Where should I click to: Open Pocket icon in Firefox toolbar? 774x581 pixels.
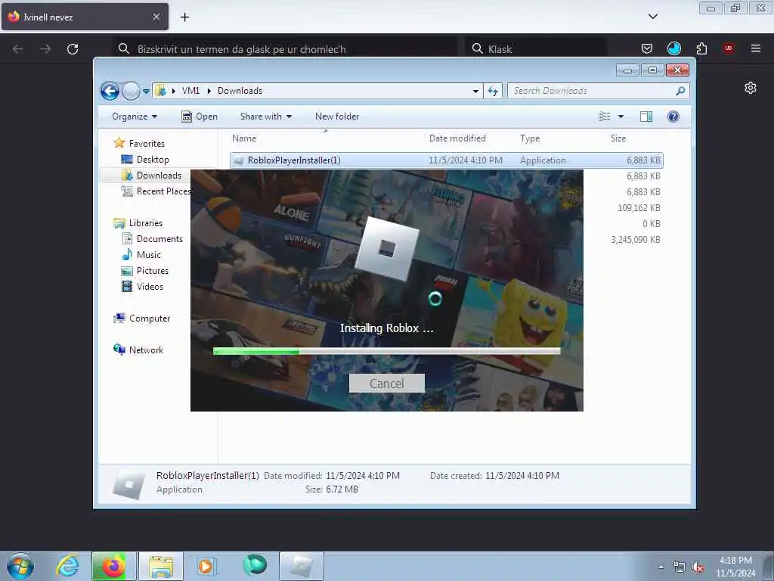[x=647, y=48]
